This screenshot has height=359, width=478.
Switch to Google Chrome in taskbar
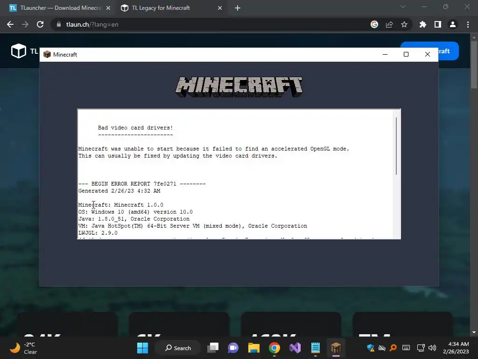tap(274, 348)
